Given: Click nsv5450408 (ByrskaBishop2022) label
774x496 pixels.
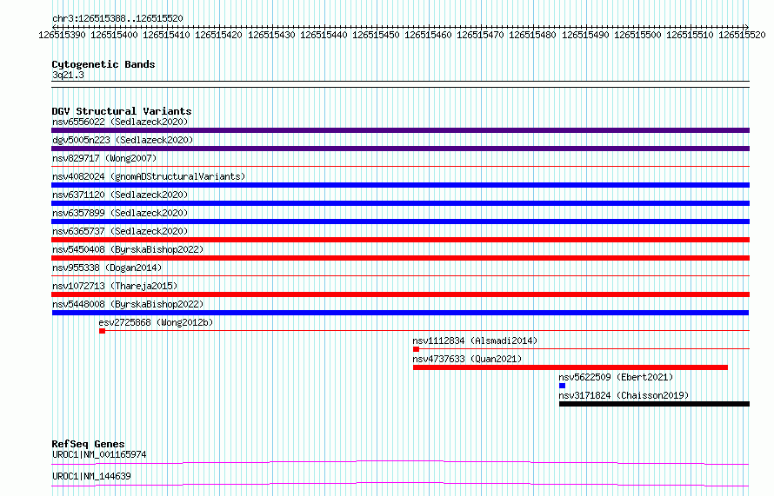Looking at the screenshot, I should pos(128,249).
